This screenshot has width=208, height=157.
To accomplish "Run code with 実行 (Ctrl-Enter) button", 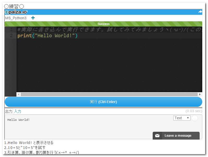I will click(x=103, y=102).
